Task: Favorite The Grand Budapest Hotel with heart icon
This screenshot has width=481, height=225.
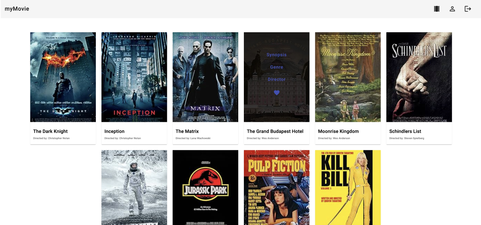Action: [x=277, y=93]
